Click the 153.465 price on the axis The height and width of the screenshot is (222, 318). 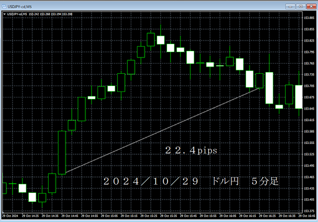[309, 177]
